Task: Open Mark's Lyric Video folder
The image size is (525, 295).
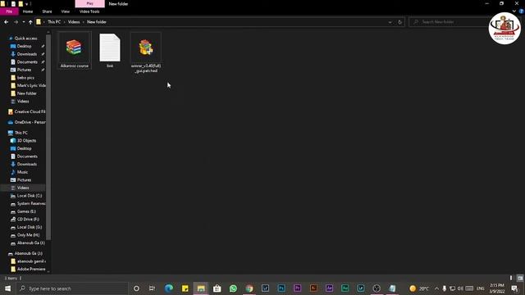Action: point(29,85)
